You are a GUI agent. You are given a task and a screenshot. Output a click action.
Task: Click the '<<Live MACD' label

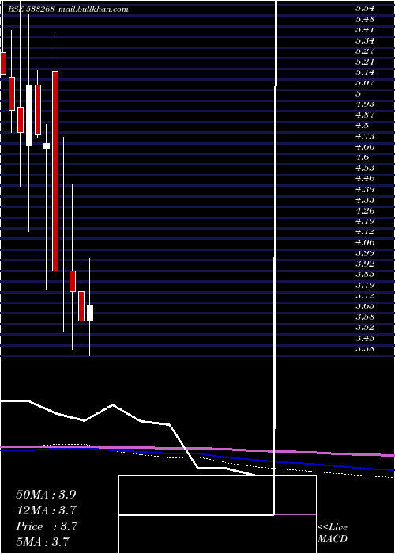coord(333,533)
